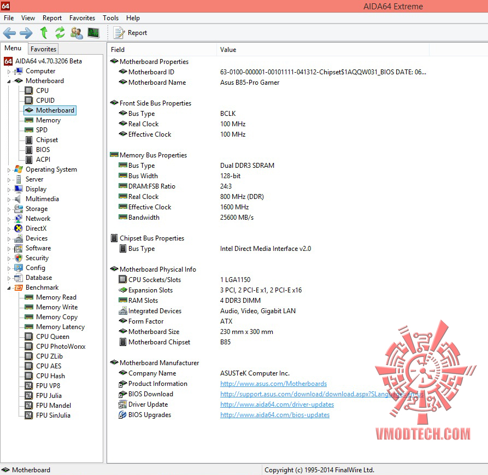This screenshot has width=488, height=475.
Task: Open FPU Mandel benchmark
Action: point(53,406)
